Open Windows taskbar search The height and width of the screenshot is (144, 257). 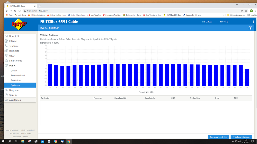click(10, 141)
